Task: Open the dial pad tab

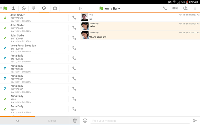Action: coord(34,8)
